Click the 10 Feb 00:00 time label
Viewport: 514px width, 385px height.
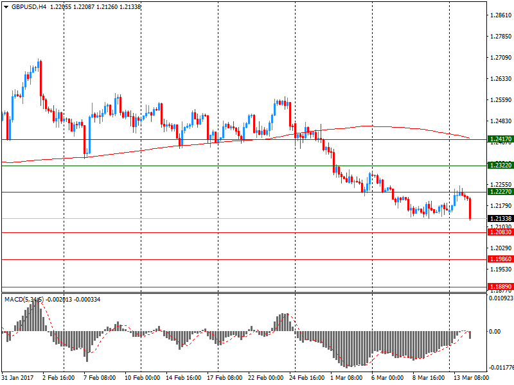coord(142,378)
